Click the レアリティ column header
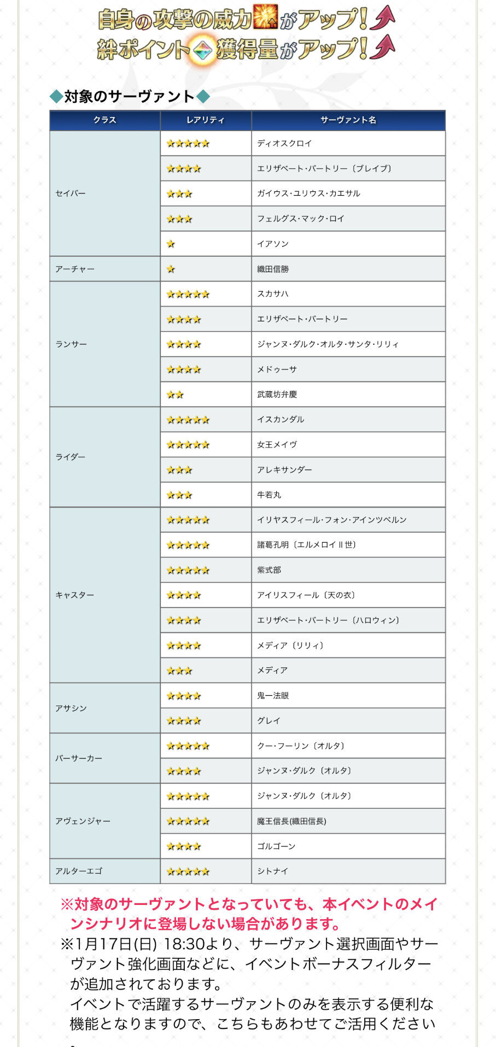Screen dimensions: 496x1047 tap(206, 120)
